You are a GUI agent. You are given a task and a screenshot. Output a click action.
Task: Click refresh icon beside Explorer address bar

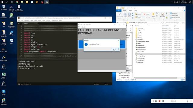[x=163, y=23]
